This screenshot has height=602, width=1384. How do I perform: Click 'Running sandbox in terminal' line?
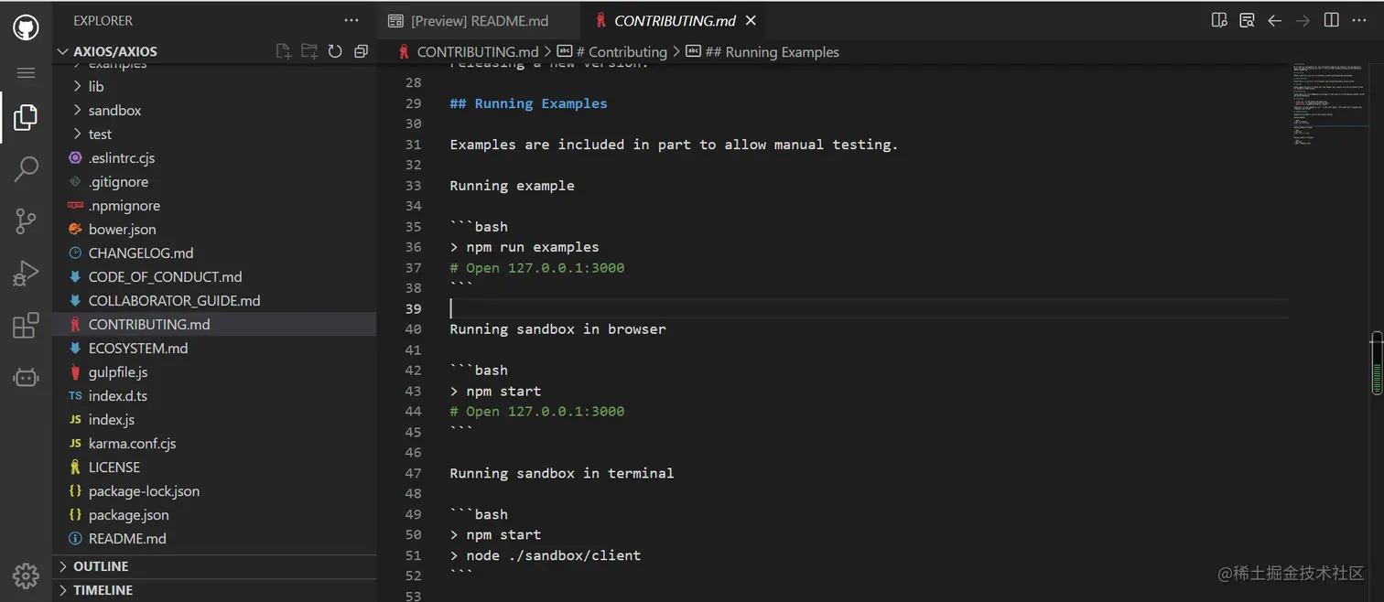pos(561,473)
